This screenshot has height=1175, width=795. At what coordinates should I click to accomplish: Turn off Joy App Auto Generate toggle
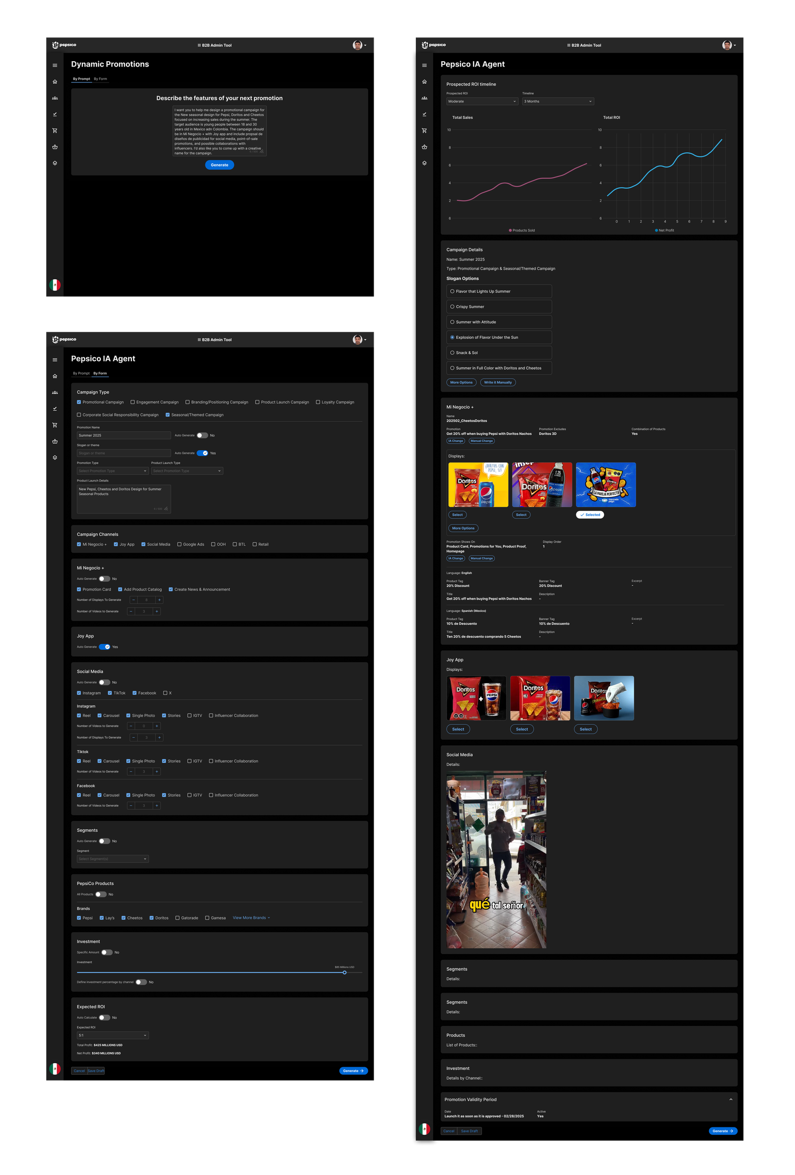coord(104,647)
